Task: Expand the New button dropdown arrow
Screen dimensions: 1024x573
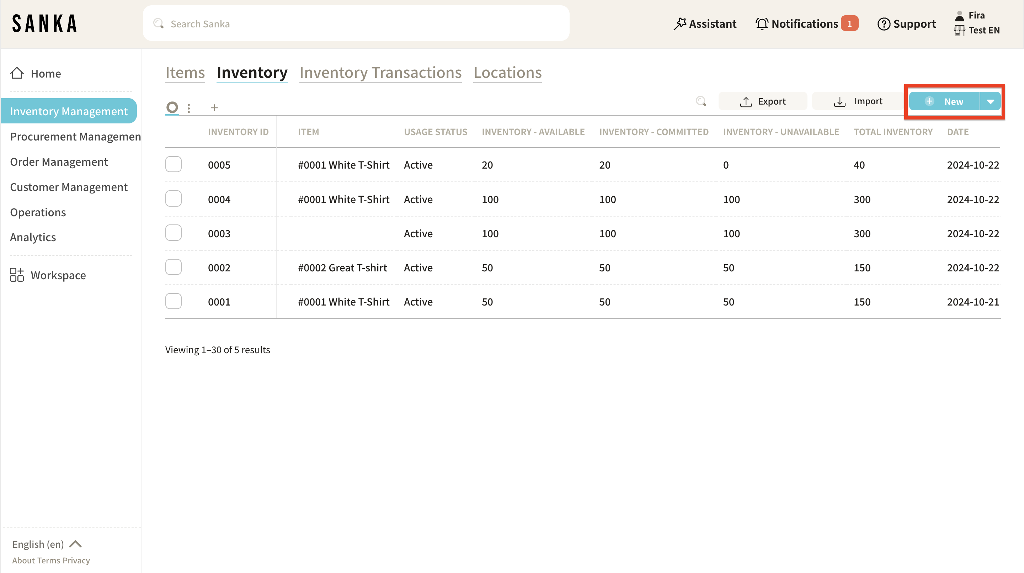Action: (990, 101)
